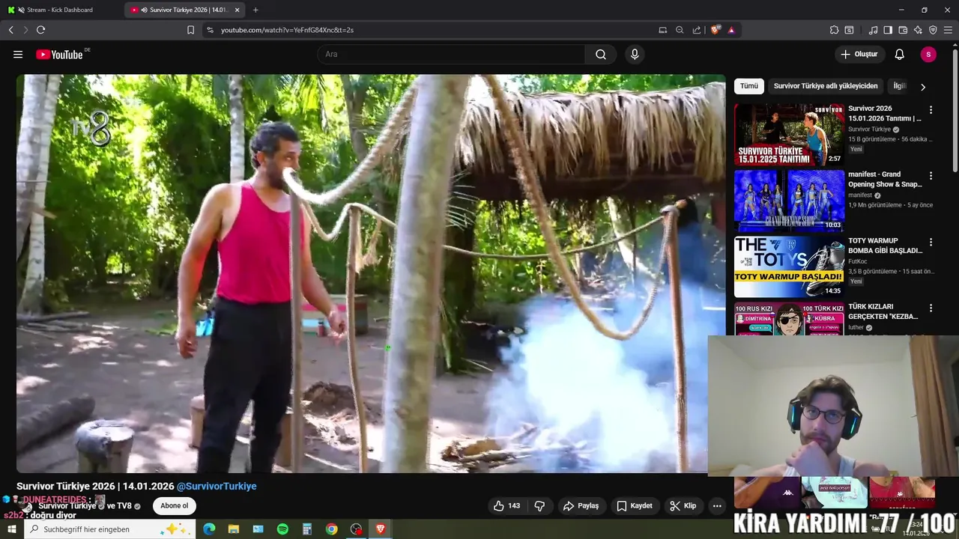Open options for TOTY WARMUP video
This screenshot has width=959, height=539.
point(931,243)
